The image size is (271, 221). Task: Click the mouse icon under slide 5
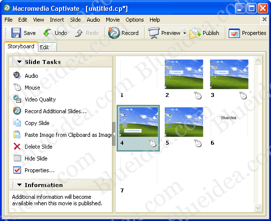[x=198, y=143]
